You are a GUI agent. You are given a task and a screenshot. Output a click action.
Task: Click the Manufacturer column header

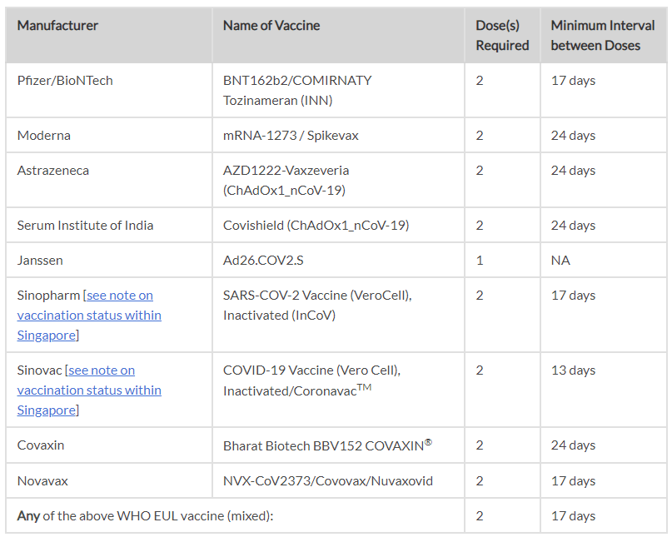pos(57,26)
